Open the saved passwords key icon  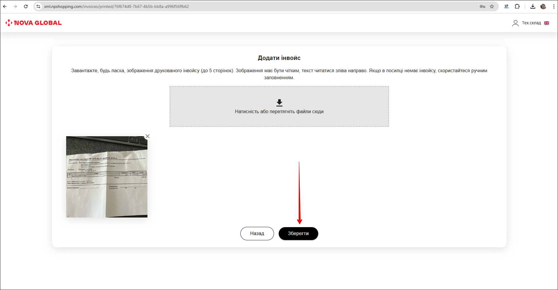(x=482, y=6)
